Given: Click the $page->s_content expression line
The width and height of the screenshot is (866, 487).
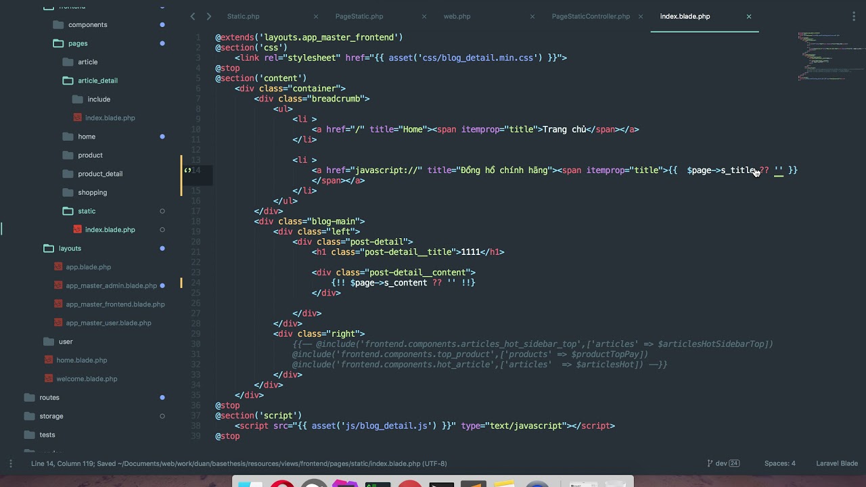Looking at the screenshot, I should point(403,283).
